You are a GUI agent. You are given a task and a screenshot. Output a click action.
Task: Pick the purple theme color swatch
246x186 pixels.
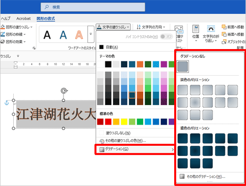pyautogui.click(x=164, y=64)
